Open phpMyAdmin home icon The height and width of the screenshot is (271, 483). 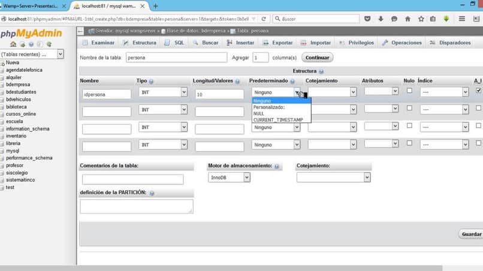13,44
